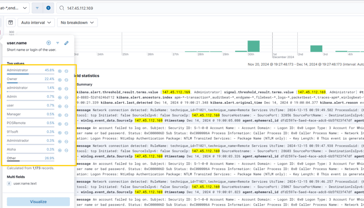The height and width of the screenshot is (208, 364).
Task: Filter out Manager value
Action: [x=66, y=115]
